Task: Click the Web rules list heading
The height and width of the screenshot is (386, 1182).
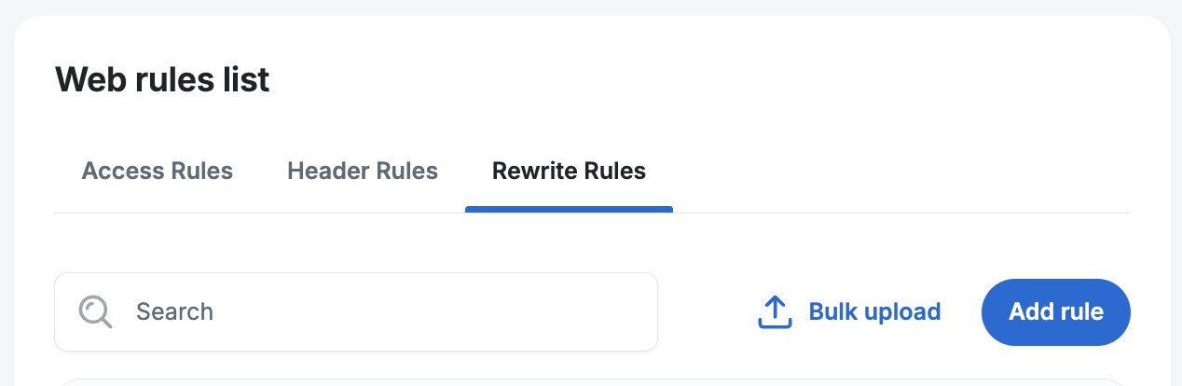Action: click(162, 80)
